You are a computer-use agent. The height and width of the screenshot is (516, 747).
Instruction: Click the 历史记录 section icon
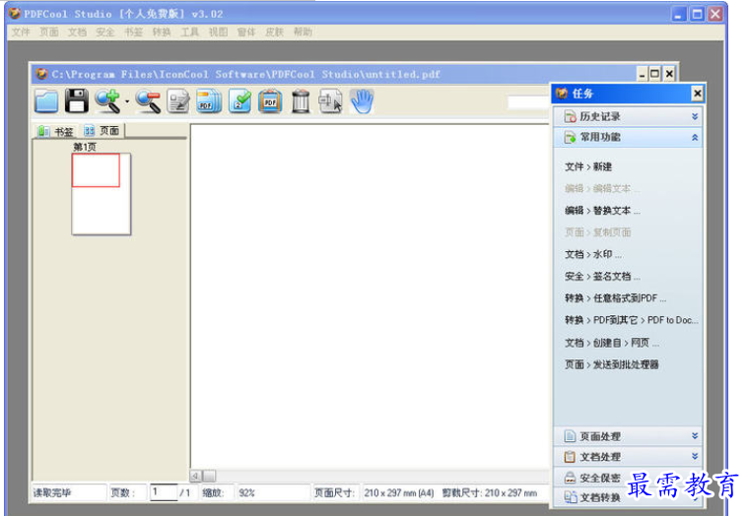570,116
